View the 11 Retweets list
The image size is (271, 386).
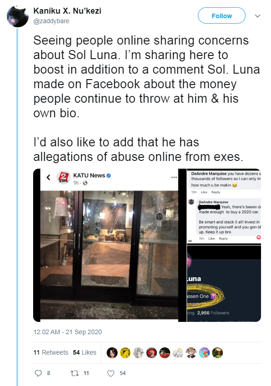(51, 352)
